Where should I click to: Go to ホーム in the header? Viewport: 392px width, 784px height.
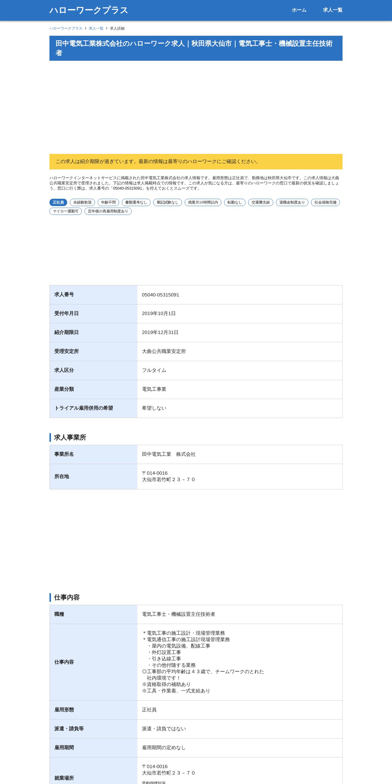299,10
